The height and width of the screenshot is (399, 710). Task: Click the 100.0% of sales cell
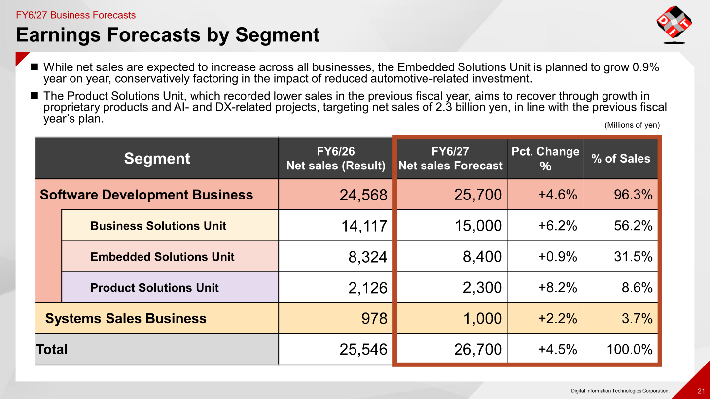coord(629,349)
